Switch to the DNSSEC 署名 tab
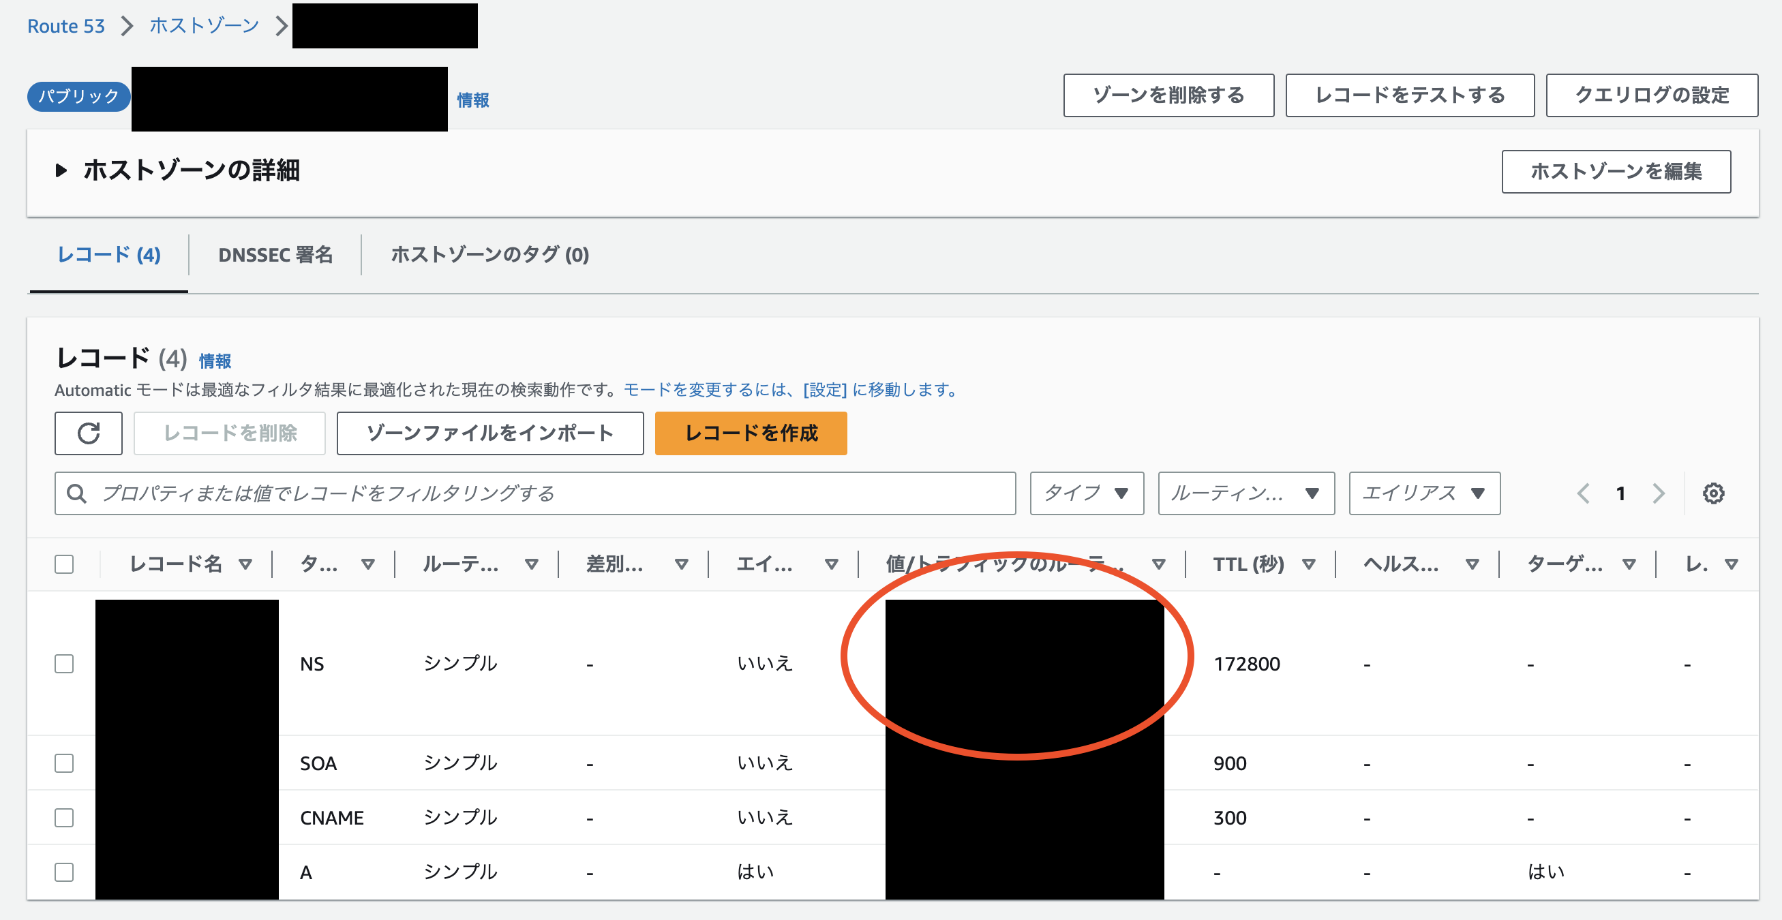Viewport: 1782px width, 920px height. click(x=275, y=256)
